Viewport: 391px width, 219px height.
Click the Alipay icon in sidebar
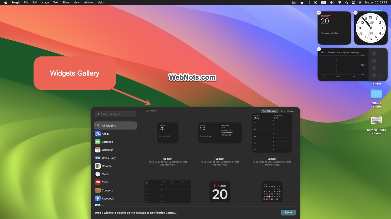(x=98, y=134)
